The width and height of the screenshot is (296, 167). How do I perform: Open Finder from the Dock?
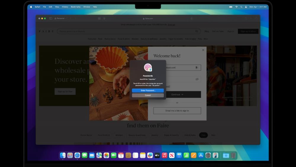tap(63, 155)
